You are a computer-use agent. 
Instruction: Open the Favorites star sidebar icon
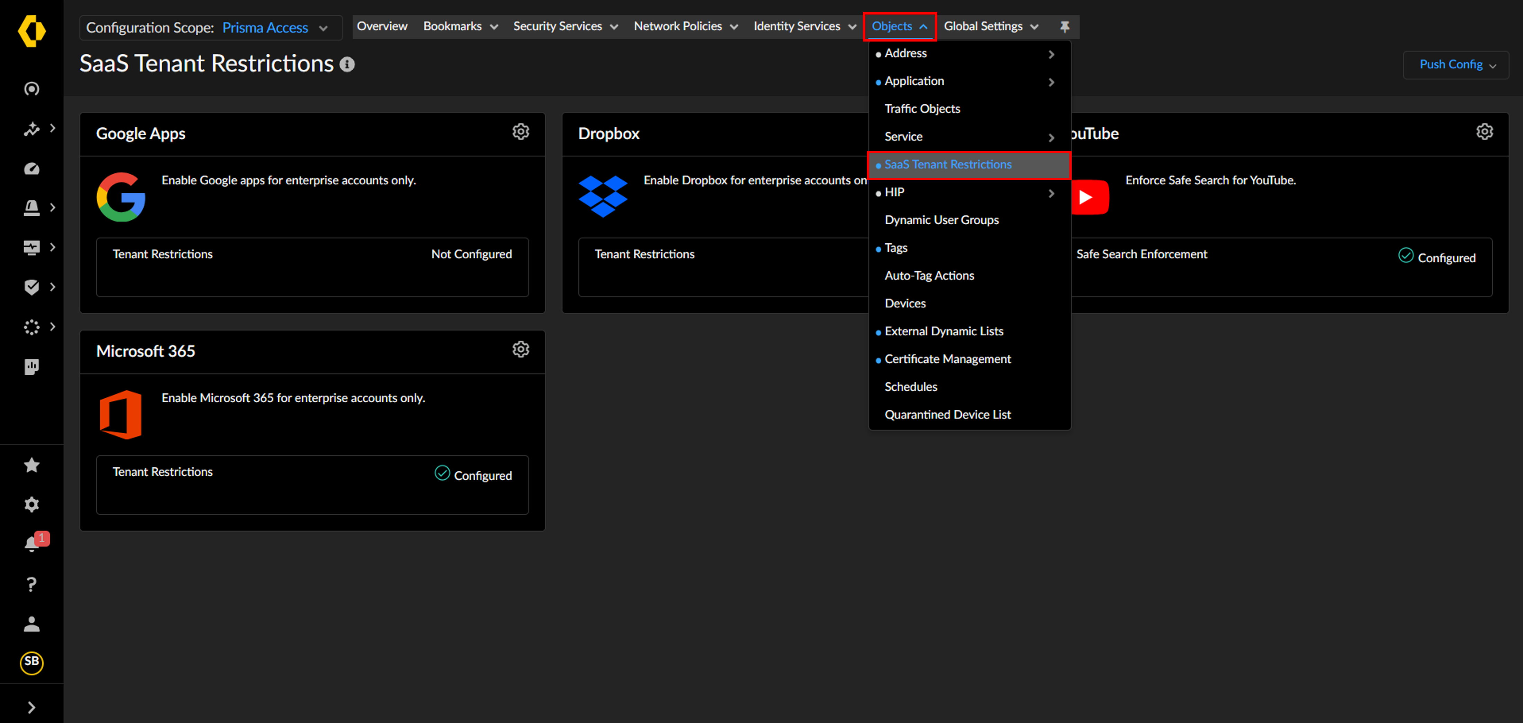32,465
